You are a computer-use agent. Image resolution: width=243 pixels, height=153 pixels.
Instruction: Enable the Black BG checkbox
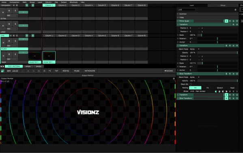point(191,84)
